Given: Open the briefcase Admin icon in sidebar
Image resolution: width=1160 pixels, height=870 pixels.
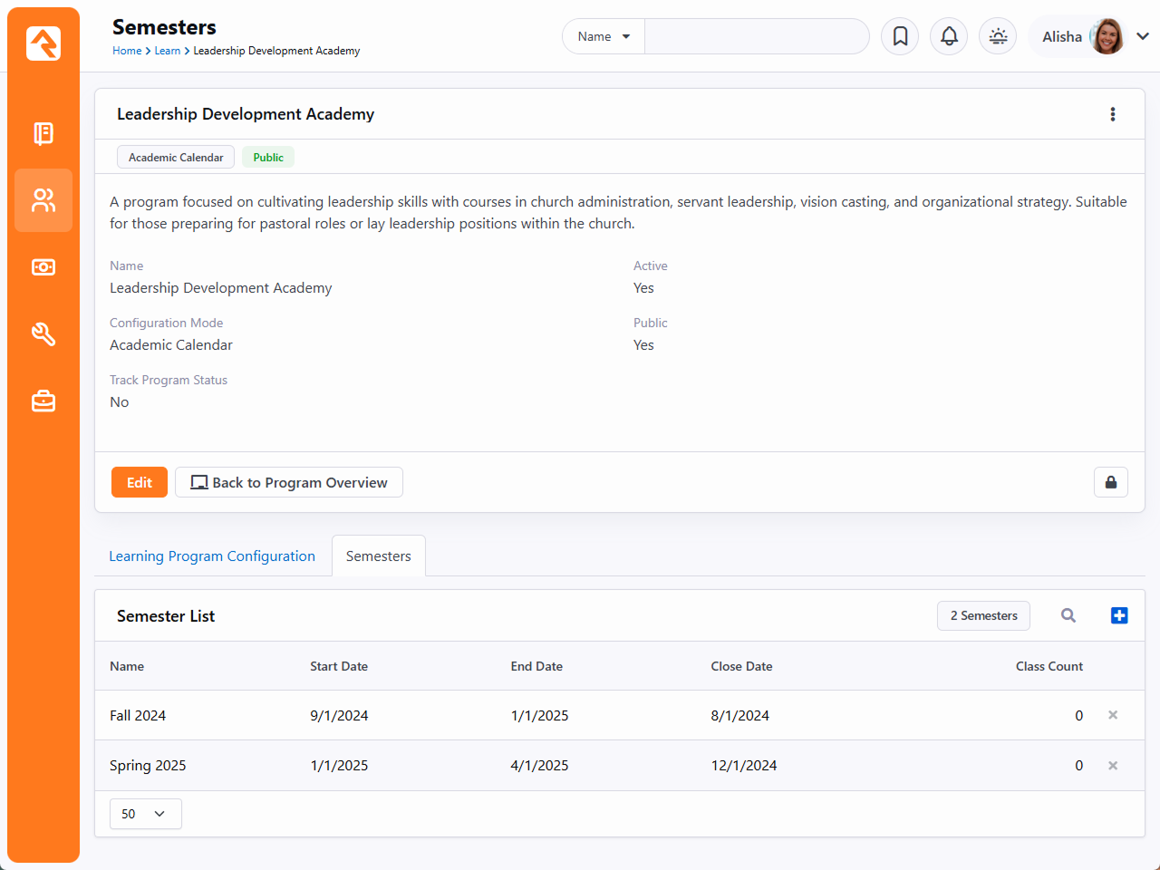Looking at the screenshot, I should coord(43,401).
